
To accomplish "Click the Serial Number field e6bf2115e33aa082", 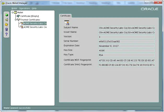I will pyautogui.click(x=127, y=41).
